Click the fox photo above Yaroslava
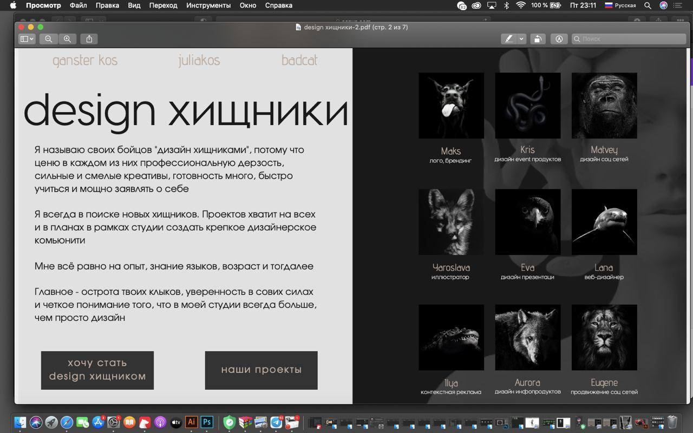693x433 pixels. tap(452, 222)
